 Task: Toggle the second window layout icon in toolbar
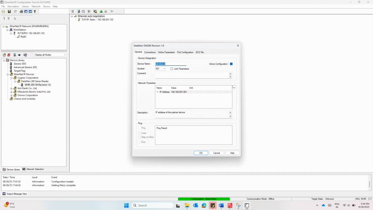pos(30,11)
